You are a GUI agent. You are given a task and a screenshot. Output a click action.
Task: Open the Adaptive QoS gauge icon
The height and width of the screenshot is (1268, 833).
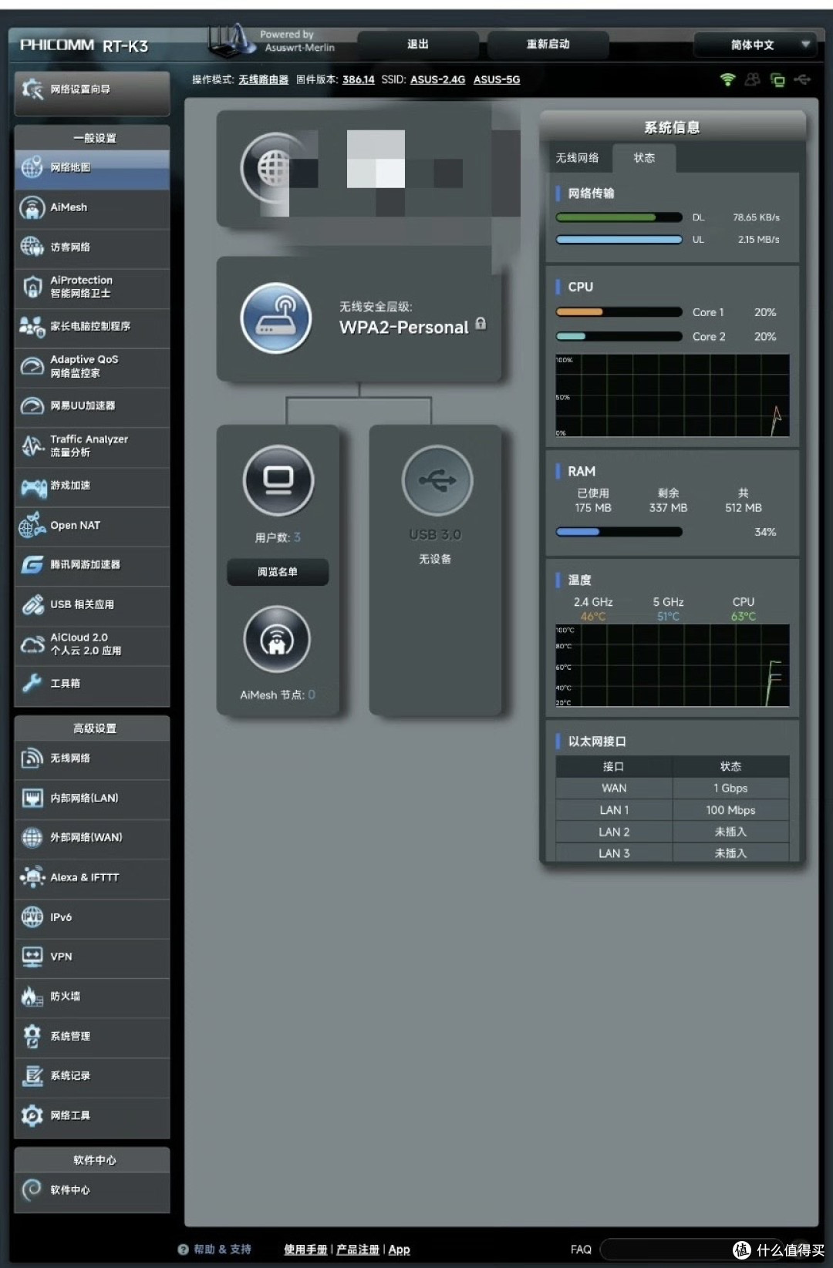(x=32, y=366)
